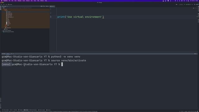The height and width of the screenshot is (112, 199).
Task: Open the Refactor menu
Action: pyautogui.click(x=28, y=1)
